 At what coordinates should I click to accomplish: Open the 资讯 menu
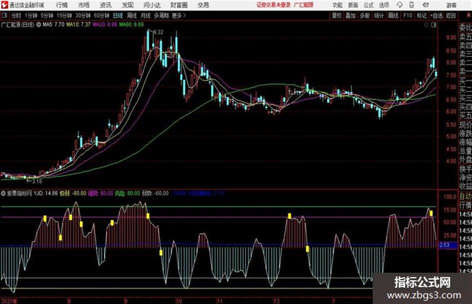click(106, 5)
